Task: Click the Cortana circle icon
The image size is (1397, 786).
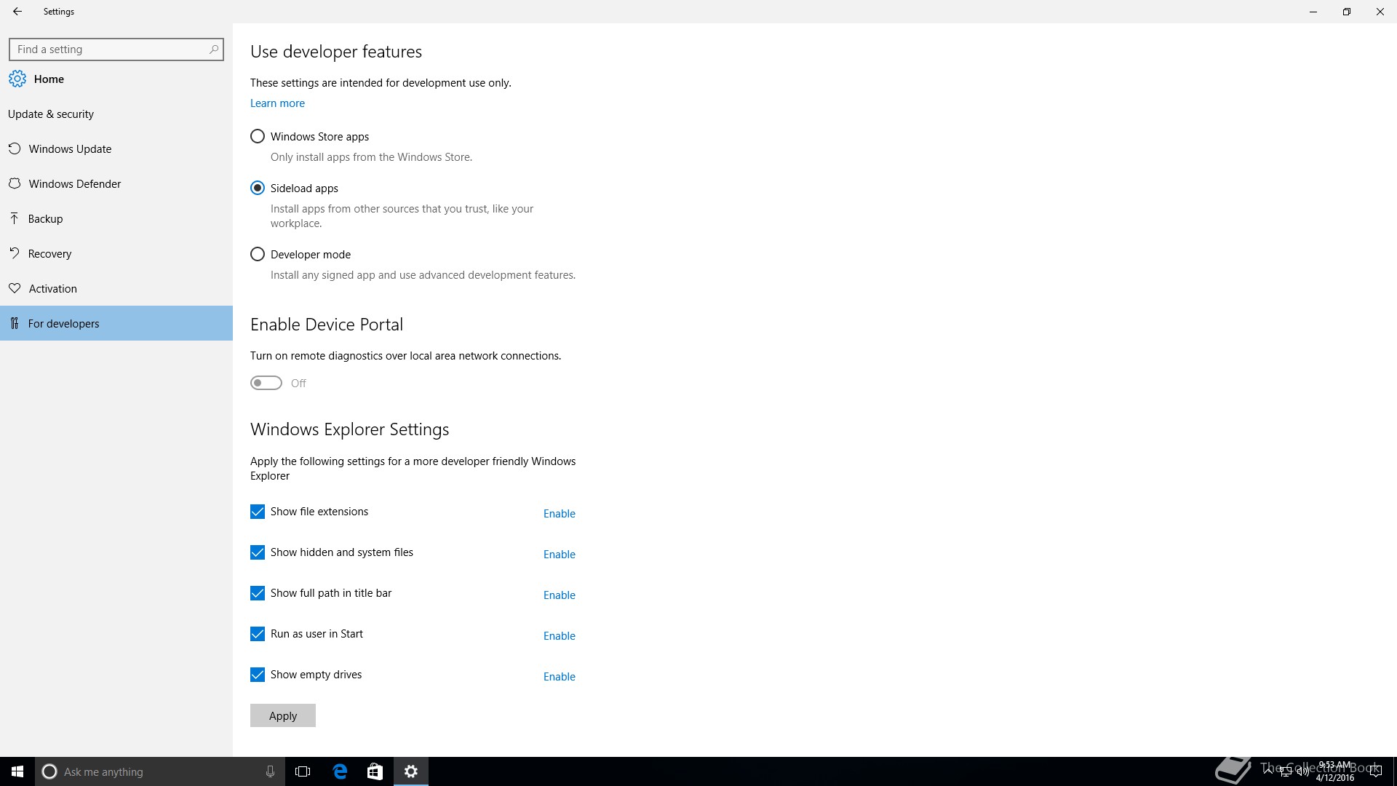Action: [49, 771]
